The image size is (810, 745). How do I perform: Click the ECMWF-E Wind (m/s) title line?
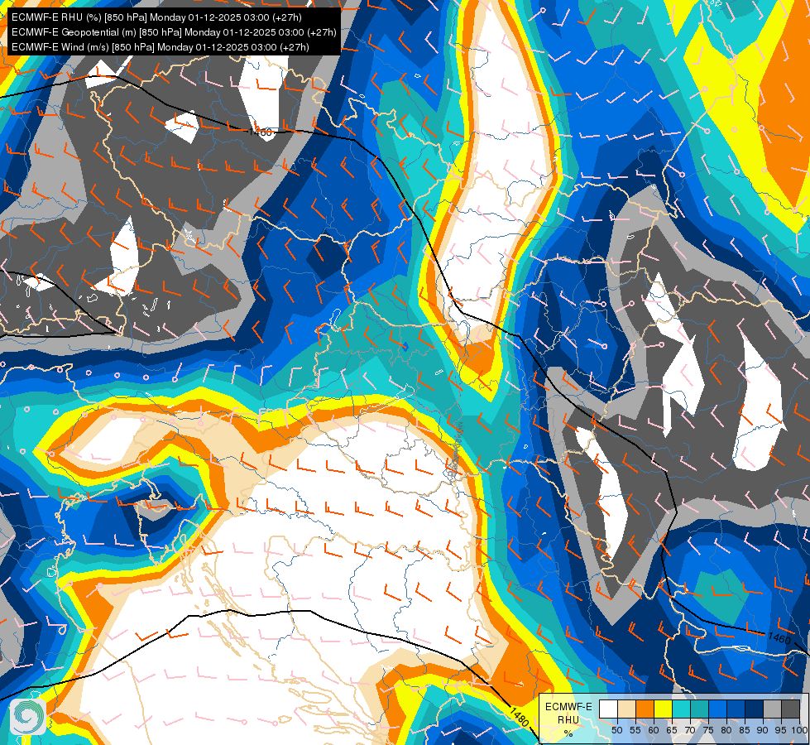click(x=161, y=47)
